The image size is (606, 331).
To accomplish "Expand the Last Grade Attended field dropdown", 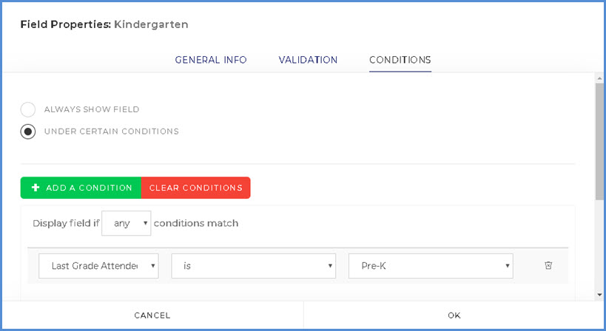I will point(98,266).
